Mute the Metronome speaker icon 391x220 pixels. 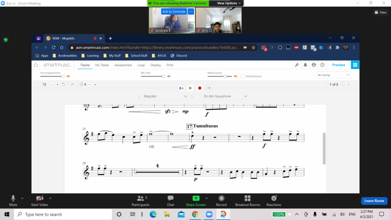(236, 76)
